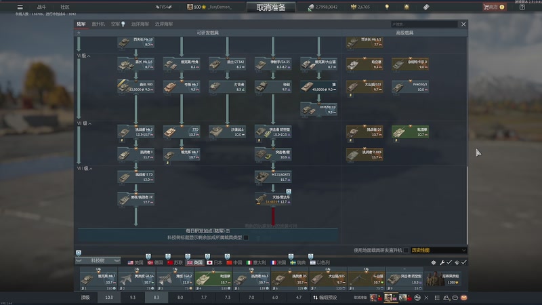Screen dimensions: 542x305
Task: Expand the 科技树 dropdown panel
Action: pos(98,260)
